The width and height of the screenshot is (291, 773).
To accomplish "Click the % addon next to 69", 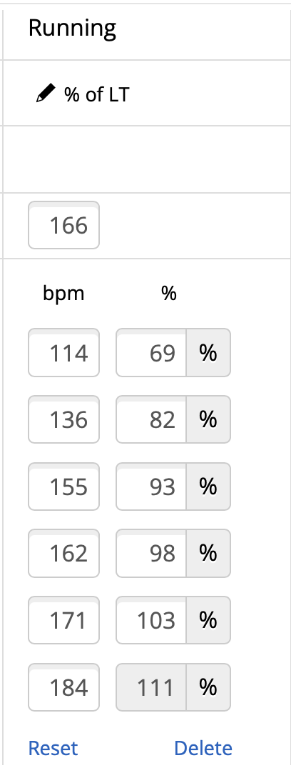I will 208,353.
